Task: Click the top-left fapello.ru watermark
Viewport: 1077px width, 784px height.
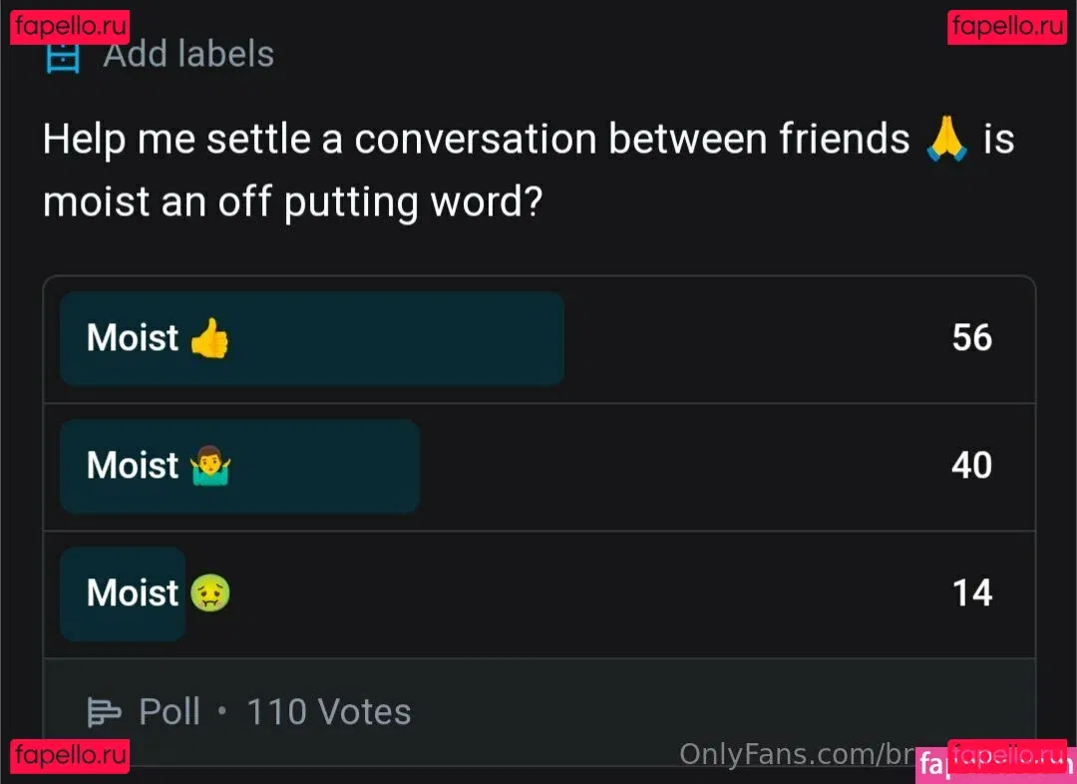Action: click(x=71, y=26)
